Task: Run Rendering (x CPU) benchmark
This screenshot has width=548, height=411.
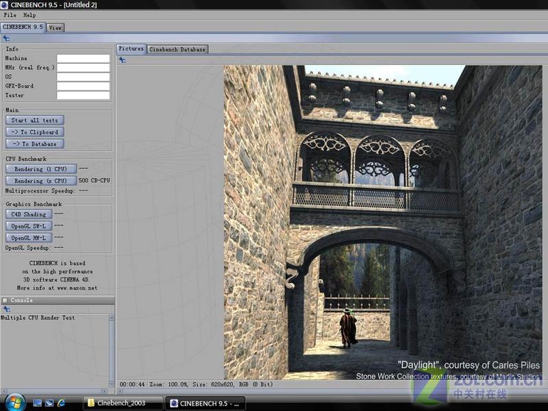Action: point(41,181)
